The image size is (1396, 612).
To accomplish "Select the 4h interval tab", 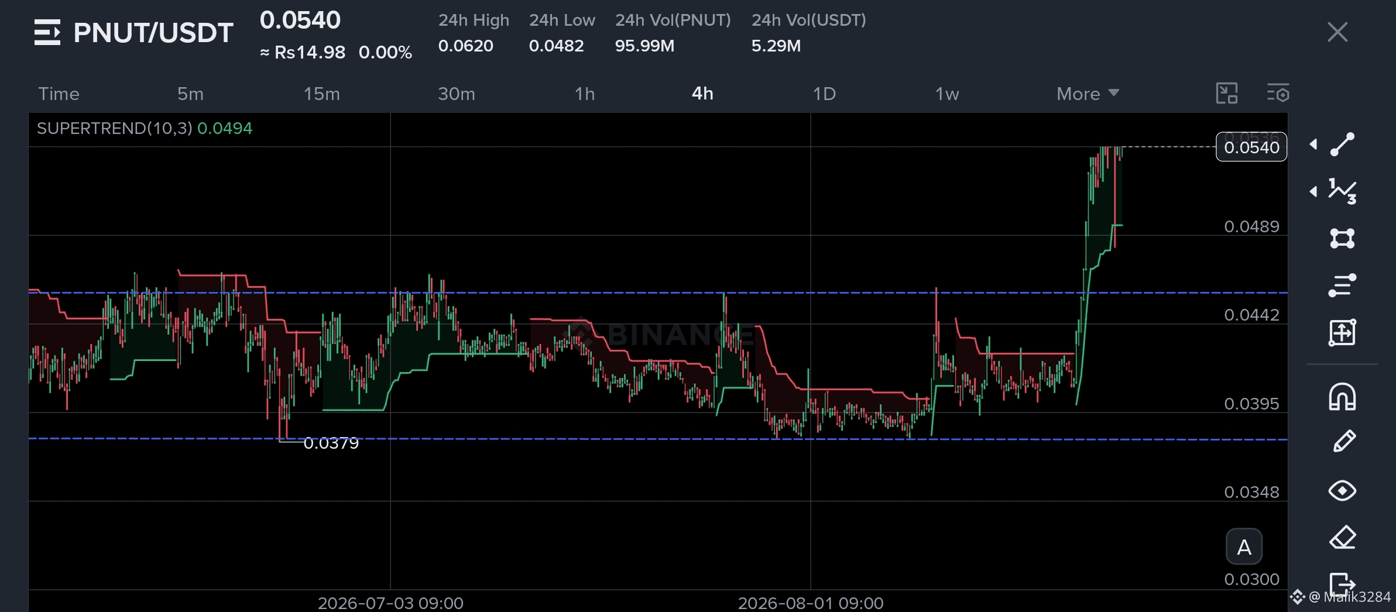I will [702, 94].
